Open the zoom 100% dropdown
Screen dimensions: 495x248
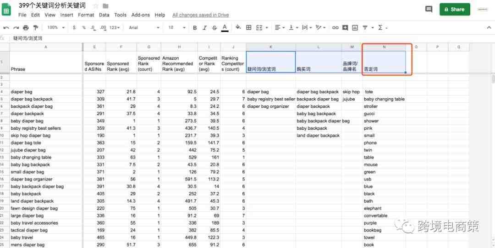55,28
